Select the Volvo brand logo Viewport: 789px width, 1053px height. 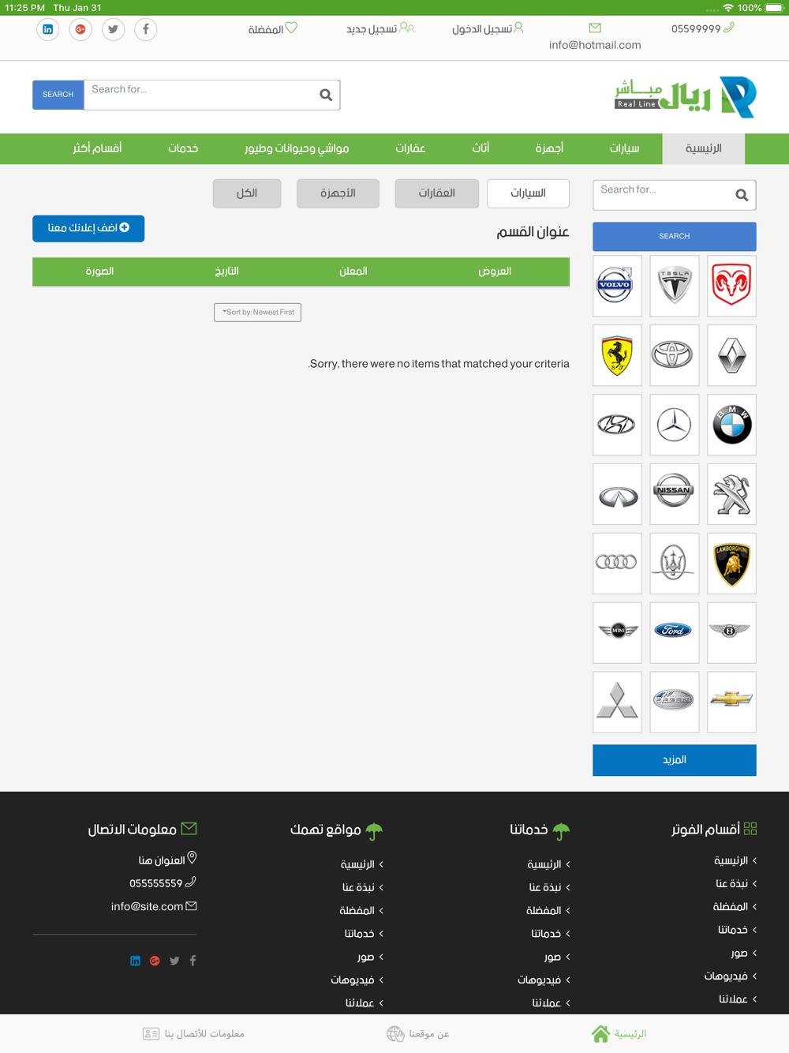click(617, 286)
